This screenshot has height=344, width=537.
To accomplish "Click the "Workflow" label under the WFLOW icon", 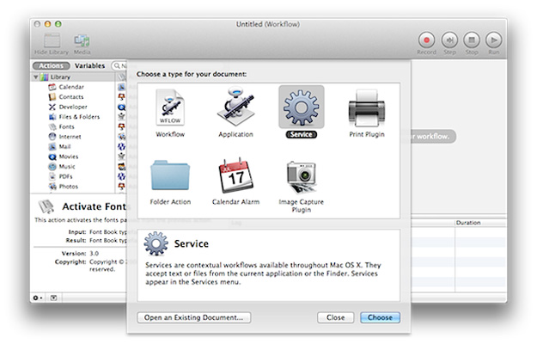I will [x=170, y=134].
